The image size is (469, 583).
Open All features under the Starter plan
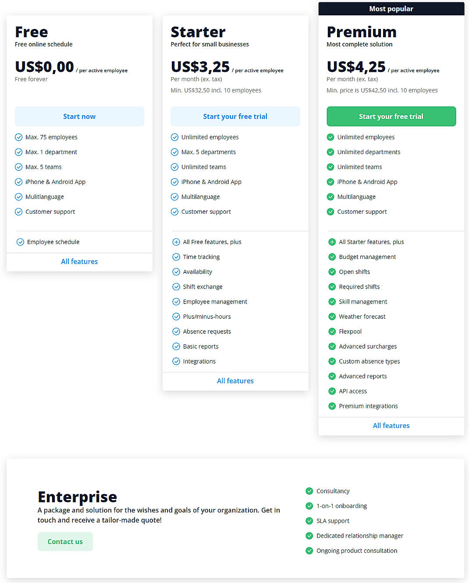pyautogui.click(x=235, y=381)
